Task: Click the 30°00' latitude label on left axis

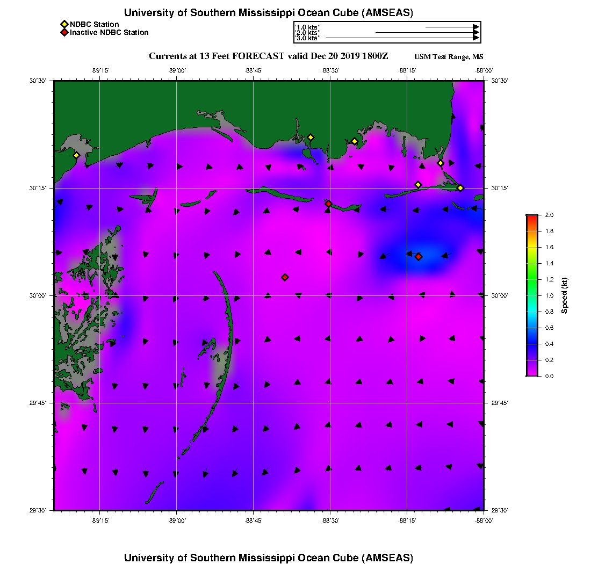Action: [38, 295]
